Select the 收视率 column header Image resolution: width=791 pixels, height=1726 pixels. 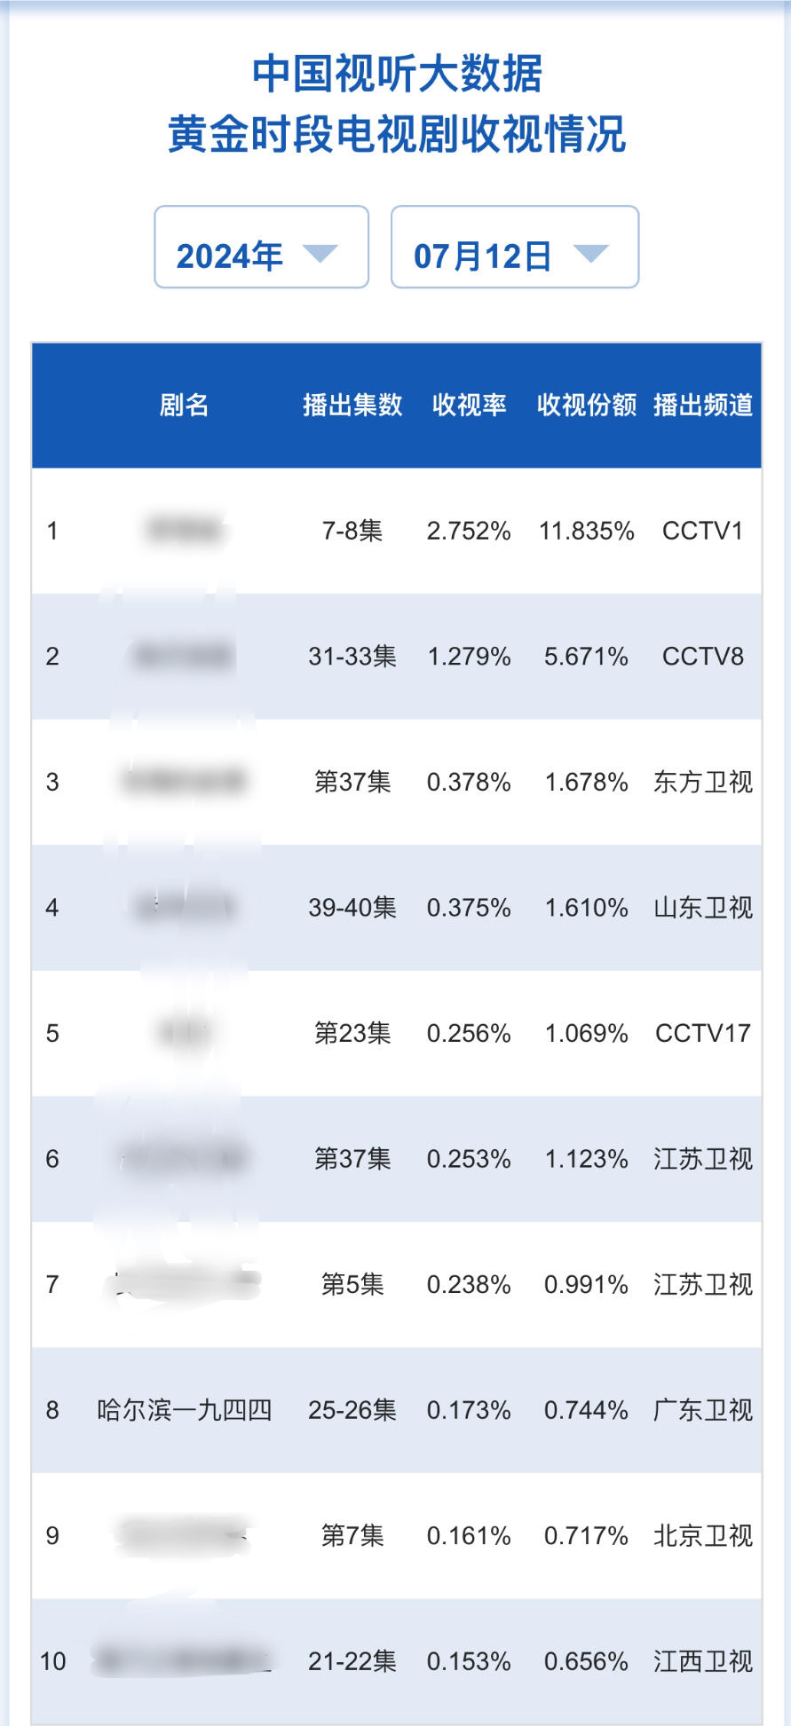coord(469,406)
